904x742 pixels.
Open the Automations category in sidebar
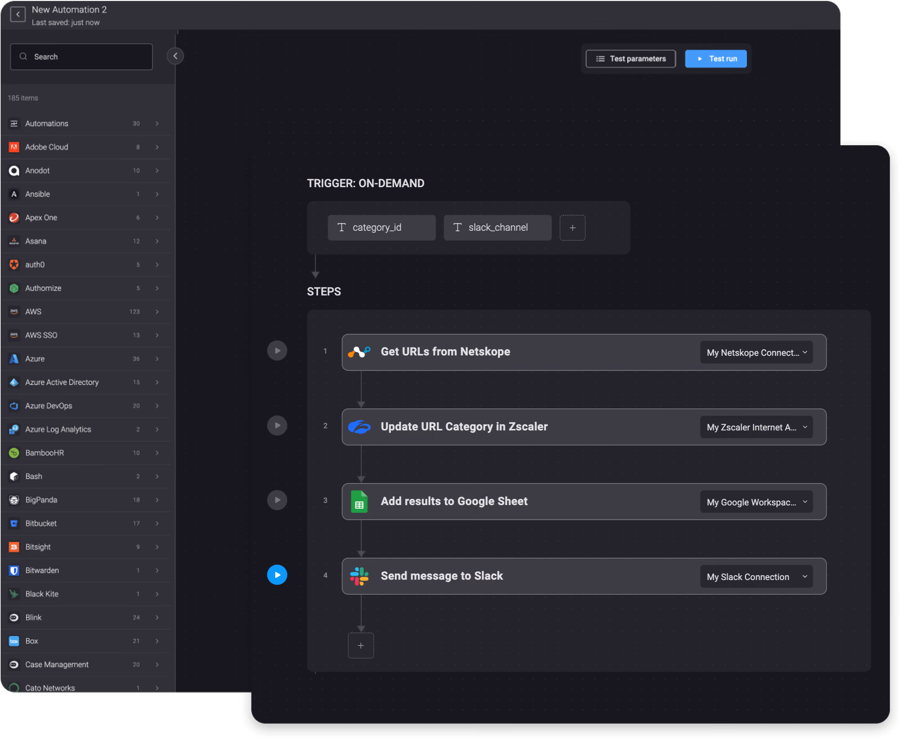86,124
